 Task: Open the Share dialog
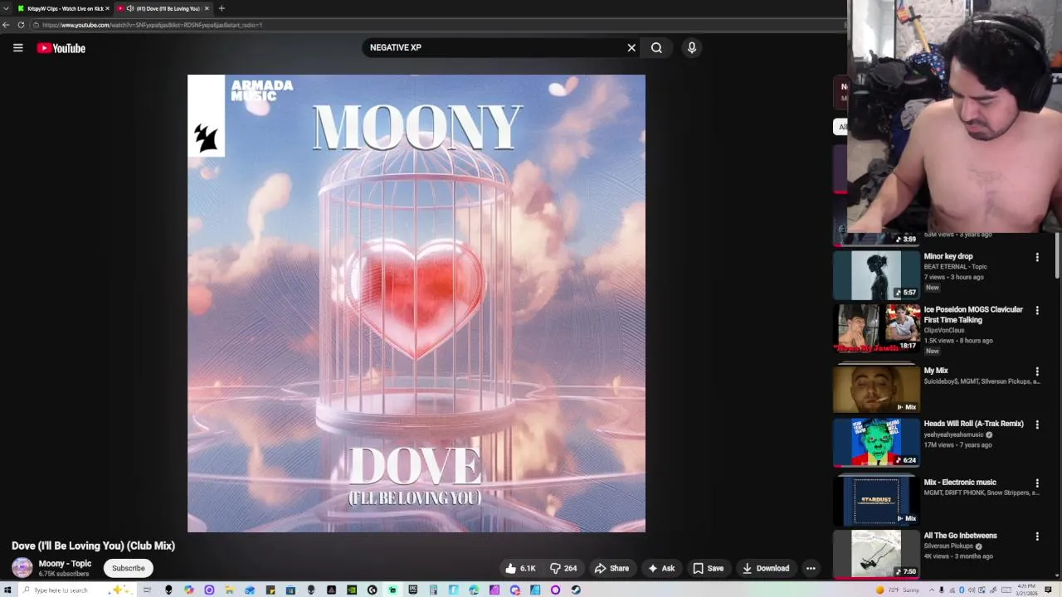tap(611, 568)
